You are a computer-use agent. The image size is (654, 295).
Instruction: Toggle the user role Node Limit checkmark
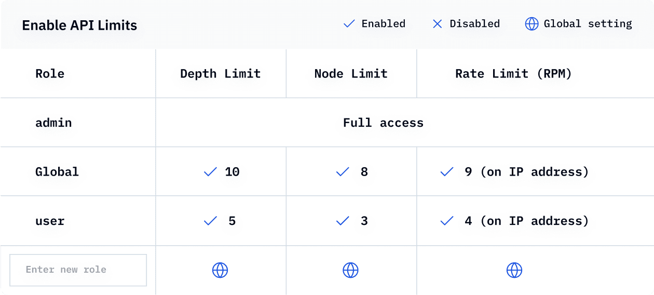(x=343, y=221)
